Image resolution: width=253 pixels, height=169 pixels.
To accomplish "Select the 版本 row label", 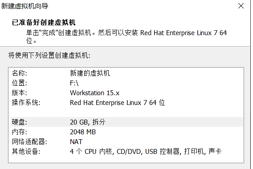I will [x=19, y=93].
